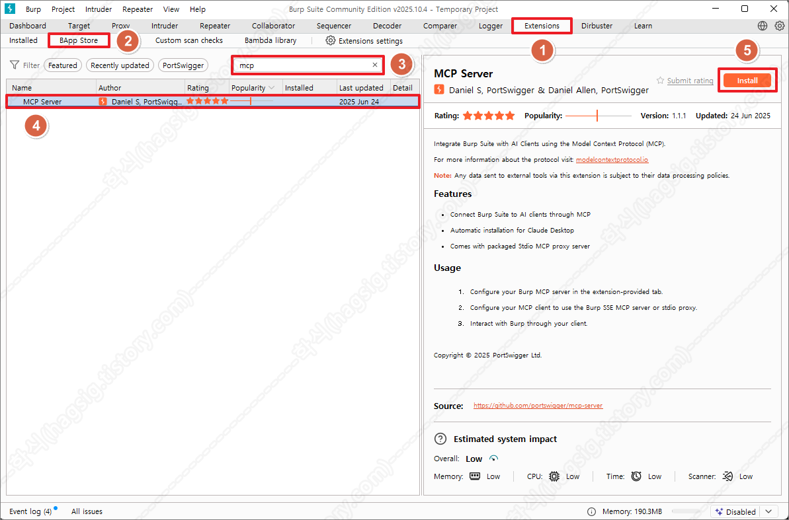Switch to the Learn tab

click(643, 26)
